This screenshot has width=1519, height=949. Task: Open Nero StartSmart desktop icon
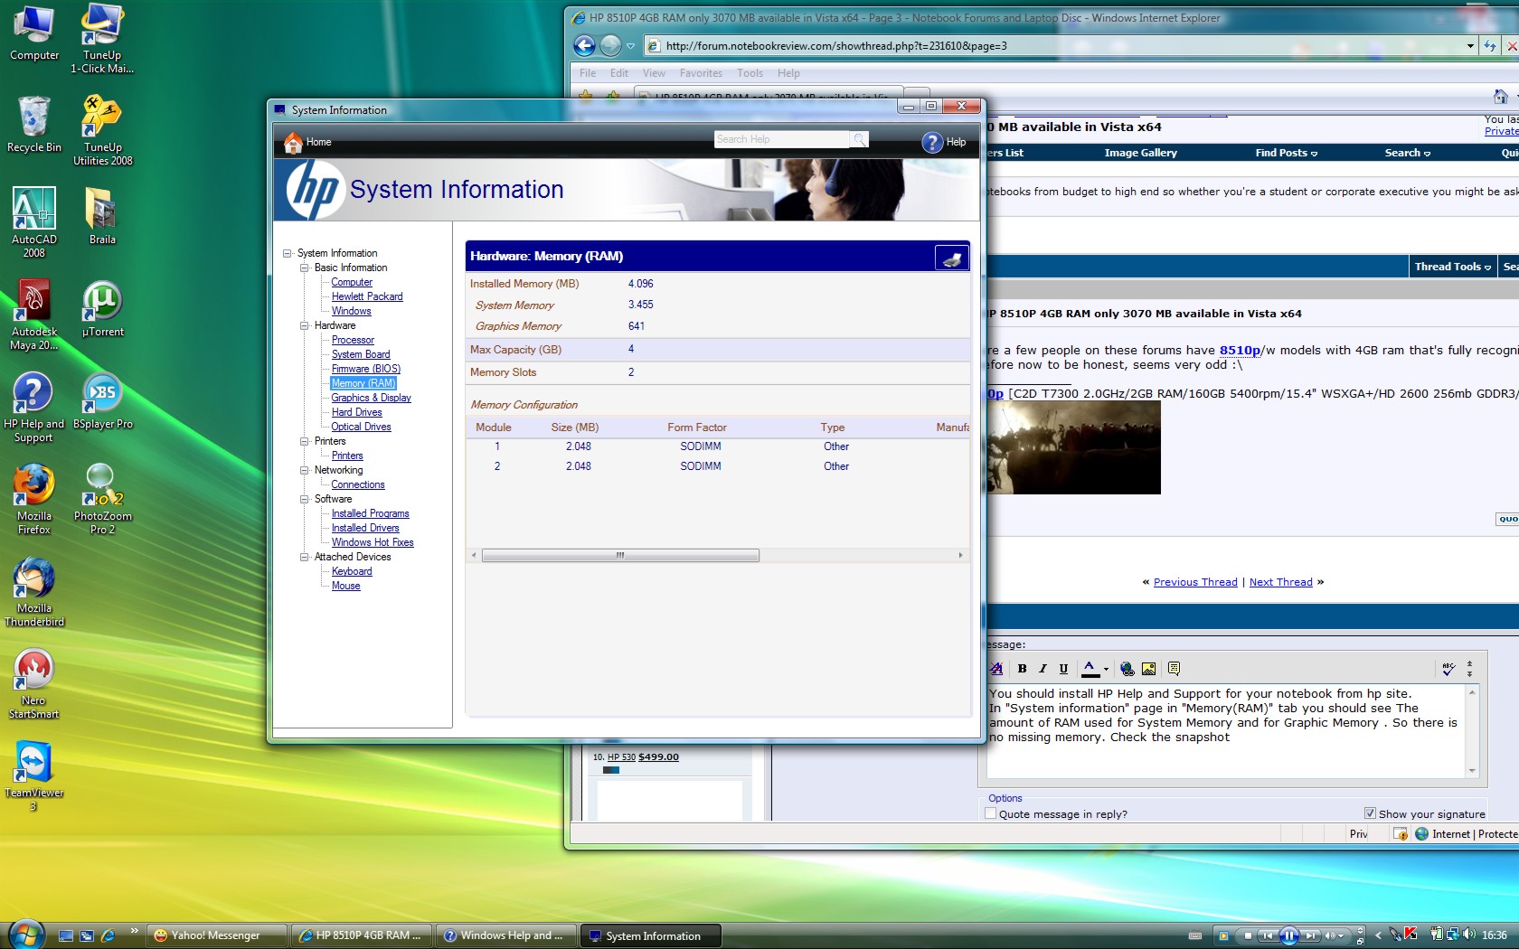point(34,683)
